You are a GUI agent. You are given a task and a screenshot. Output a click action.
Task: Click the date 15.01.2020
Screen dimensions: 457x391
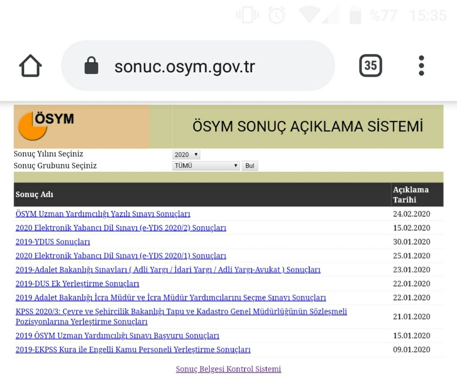(412, 335)
